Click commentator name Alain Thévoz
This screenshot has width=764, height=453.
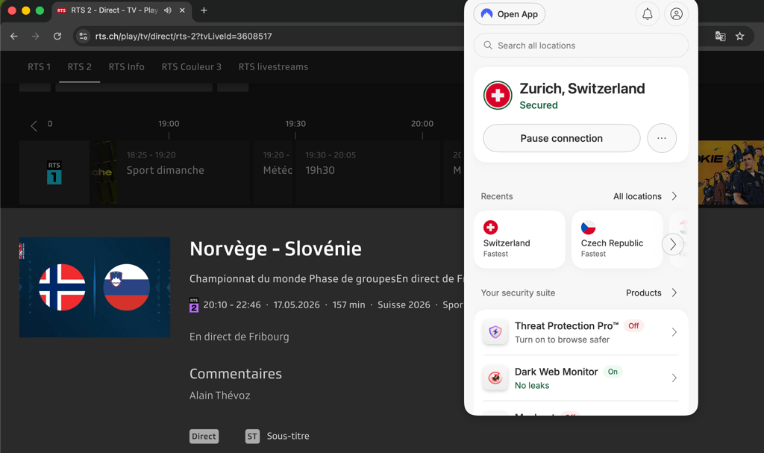coord(220,396)
